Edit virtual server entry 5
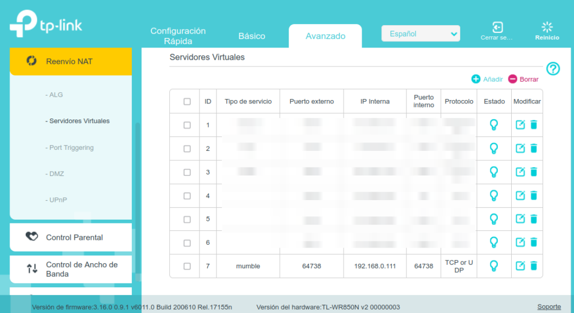The height and width of the screenshot is (313, 574). point(520,219)
